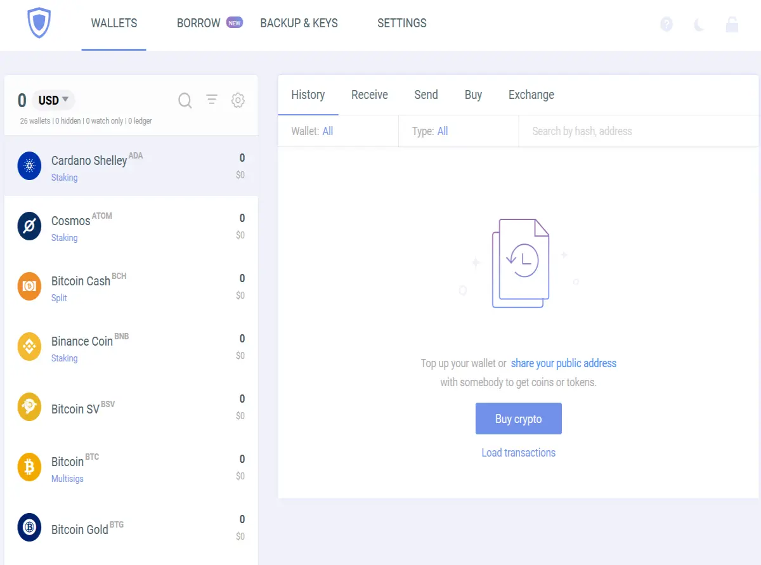The height and width of the screenshot is (565, 761).
Task: Open the SETTINGS page
Action: coord(402,23)
